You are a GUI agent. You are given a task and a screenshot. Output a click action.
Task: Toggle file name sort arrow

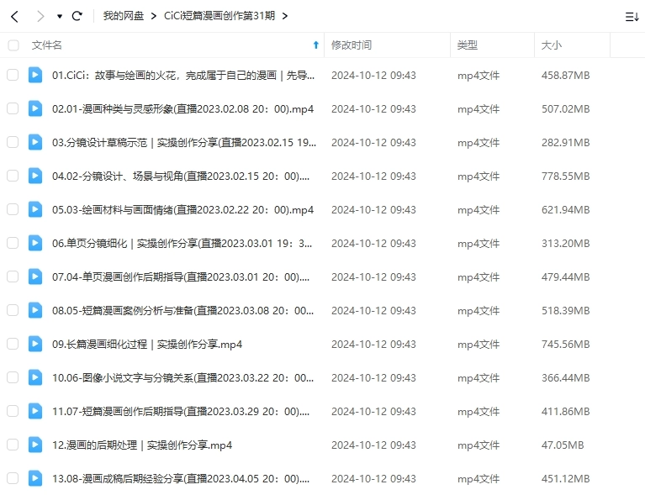315,45
